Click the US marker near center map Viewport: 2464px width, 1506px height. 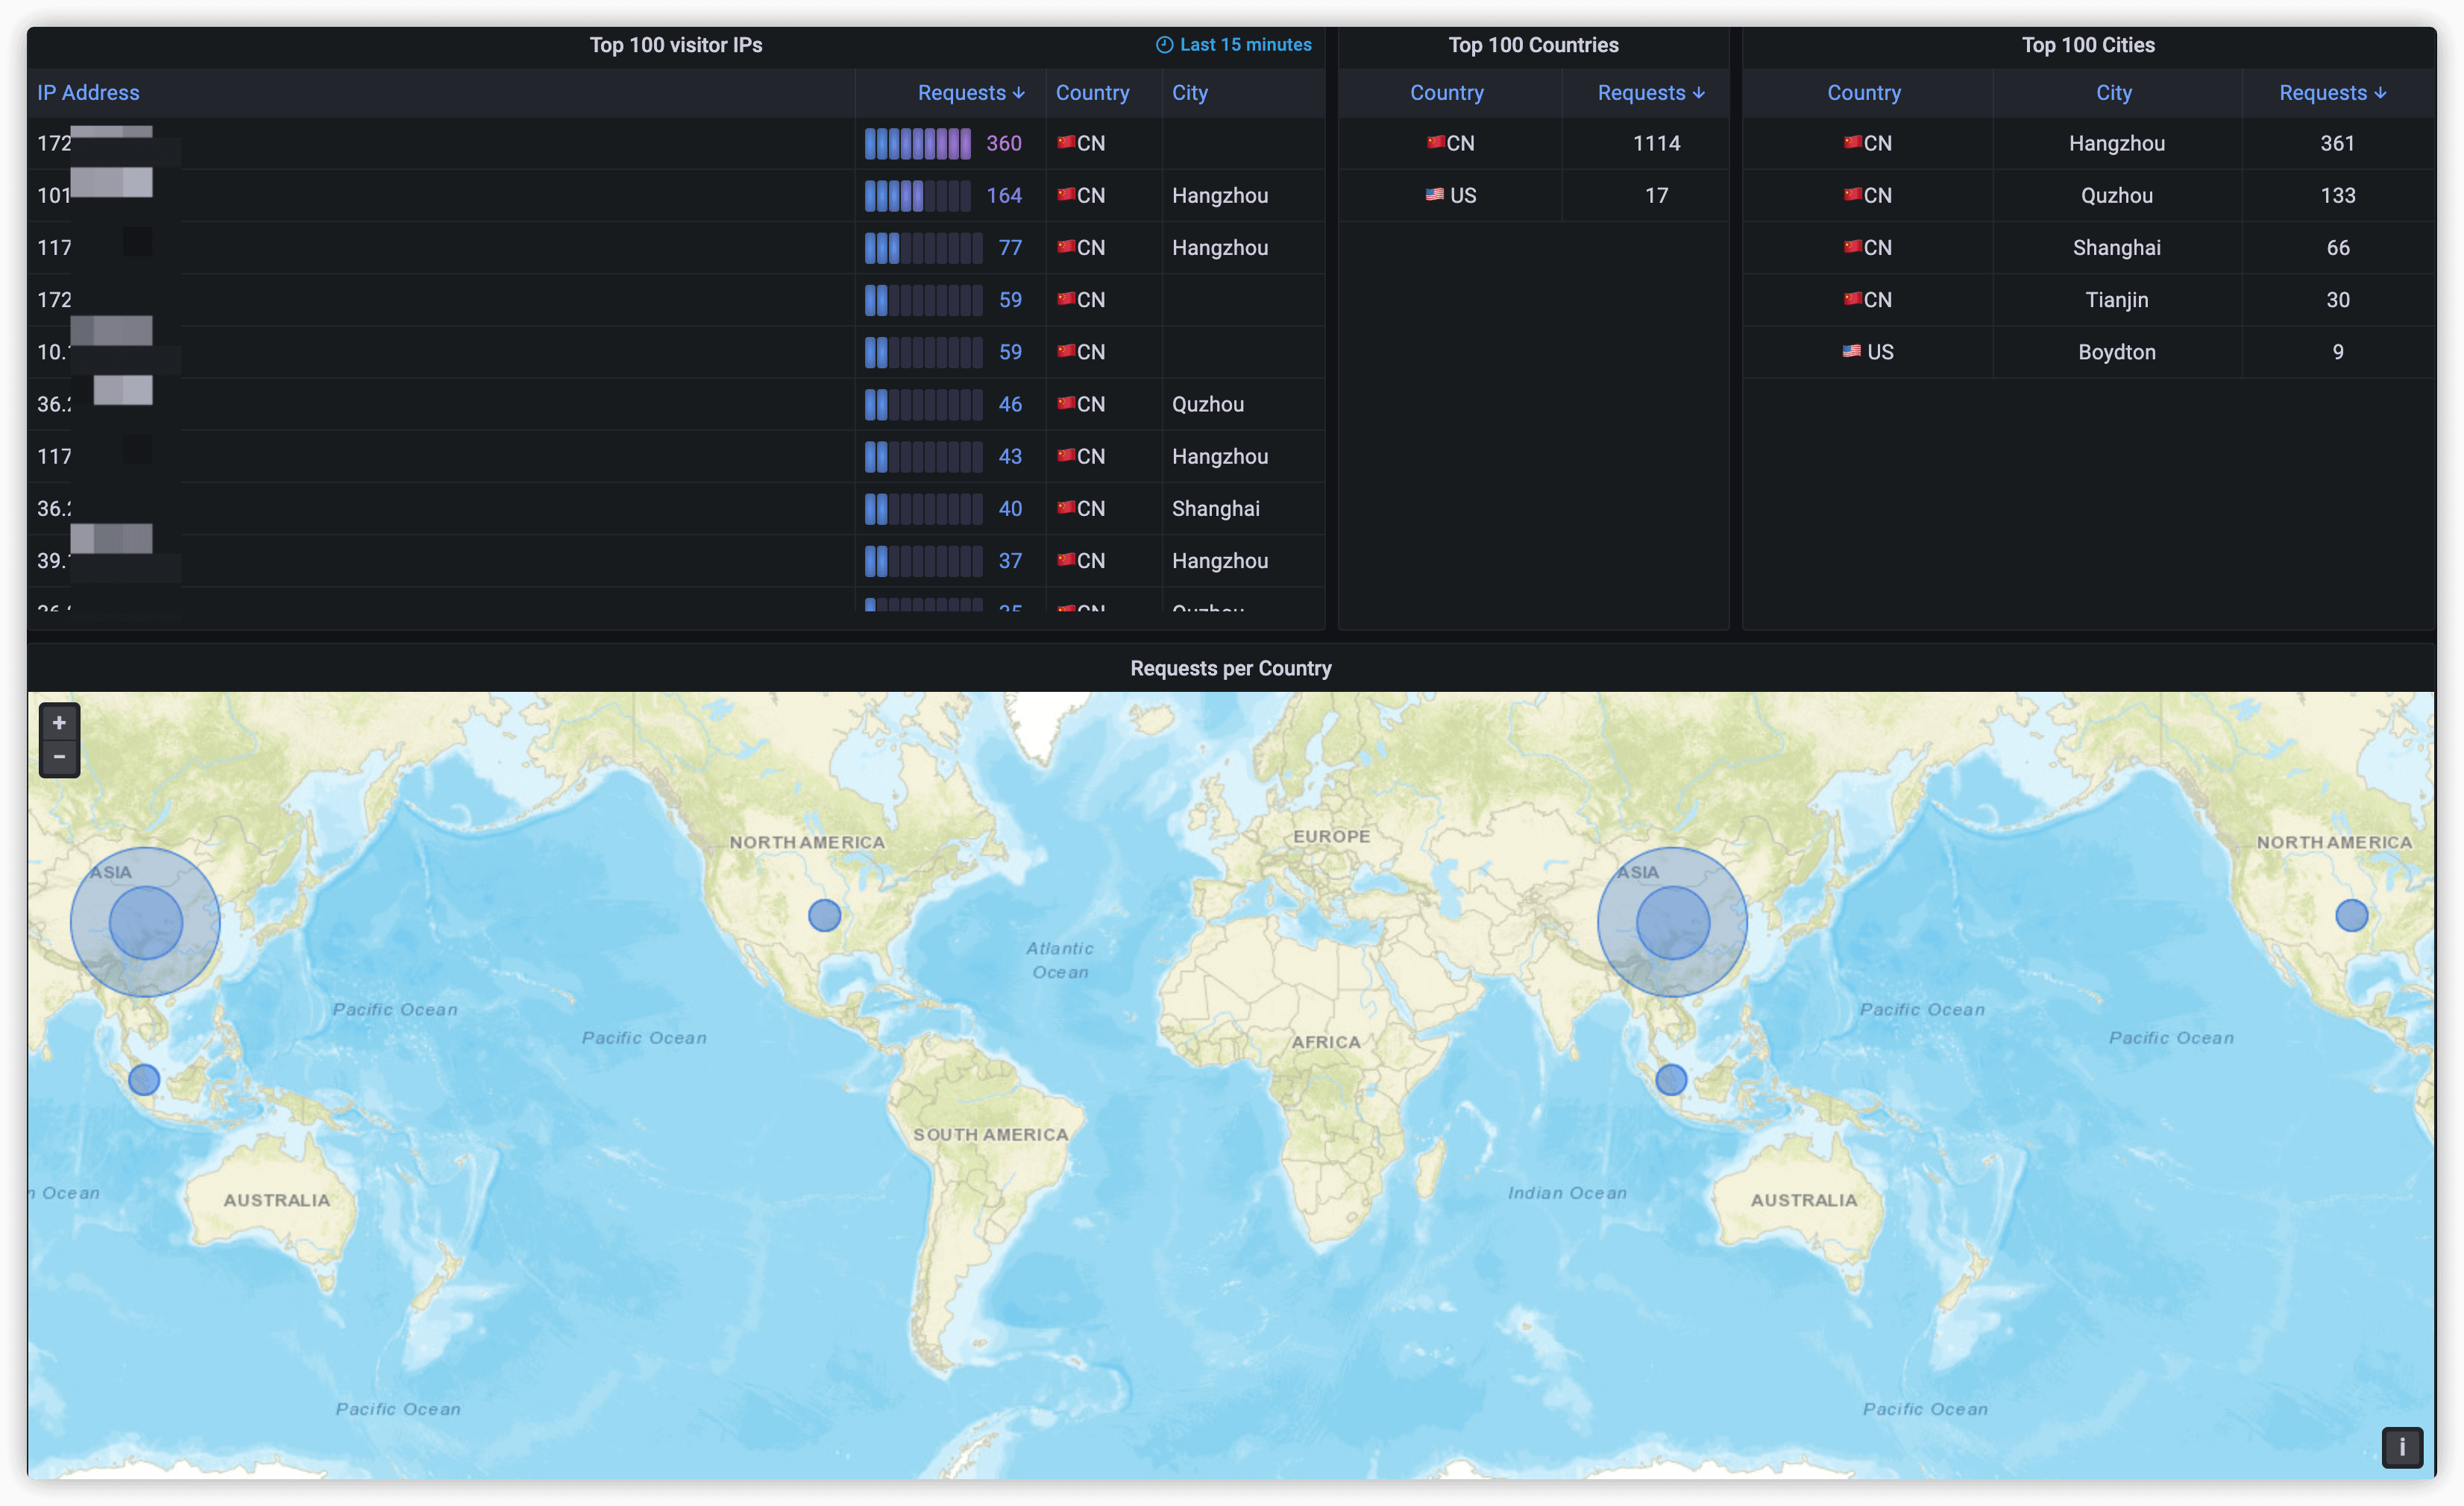point(824,915)
